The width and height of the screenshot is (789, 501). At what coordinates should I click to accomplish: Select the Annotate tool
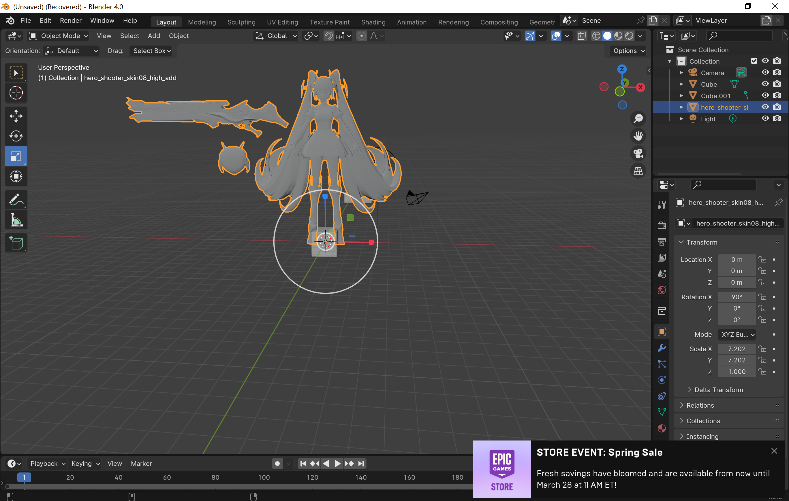point(16,200)
